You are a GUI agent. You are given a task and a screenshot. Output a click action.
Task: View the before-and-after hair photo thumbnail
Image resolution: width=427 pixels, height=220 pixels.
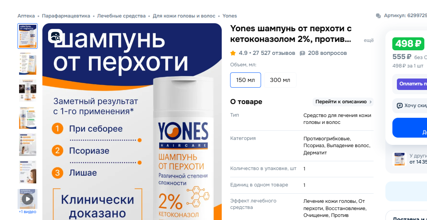(x=27, y=90)
